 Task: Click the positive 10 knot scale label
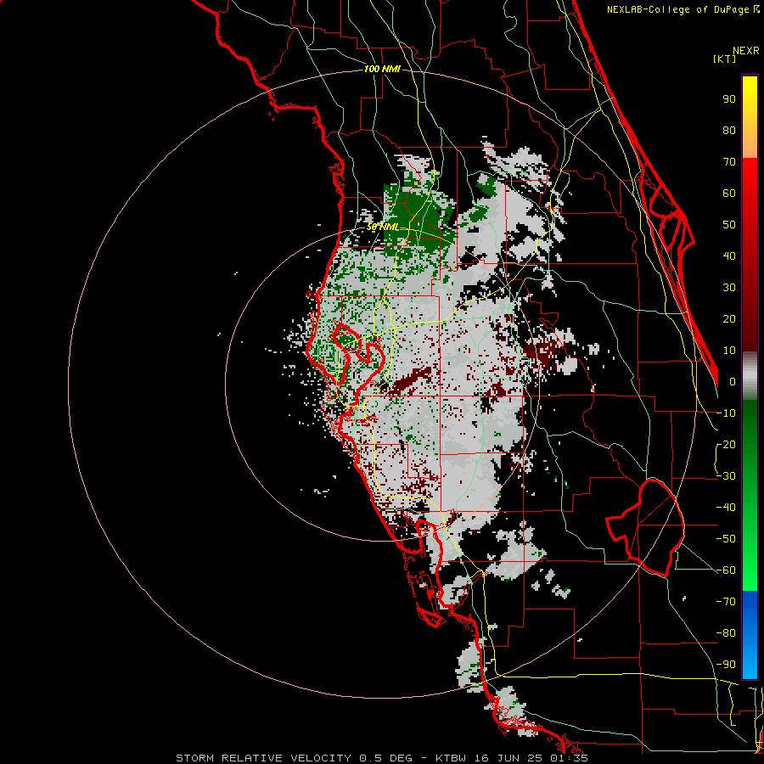[x=729, y=351]
